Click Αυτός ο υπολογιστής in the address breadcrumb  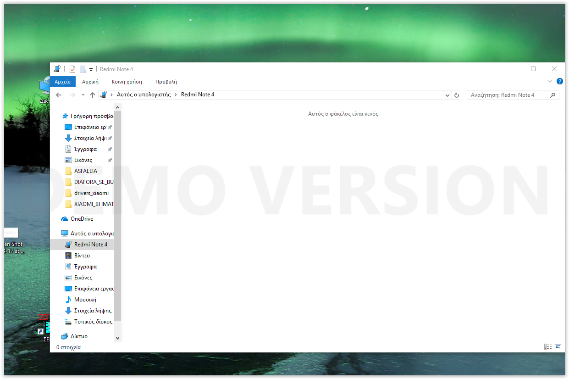tap(143, 95)
